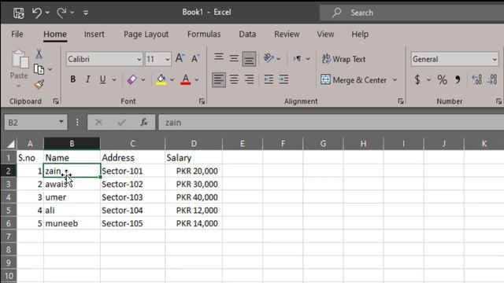The width and height of the screenshot is (504, 283).
Task: Click the Insert Function fx icon
Action: pyautogui.click(x=143, y=123)
